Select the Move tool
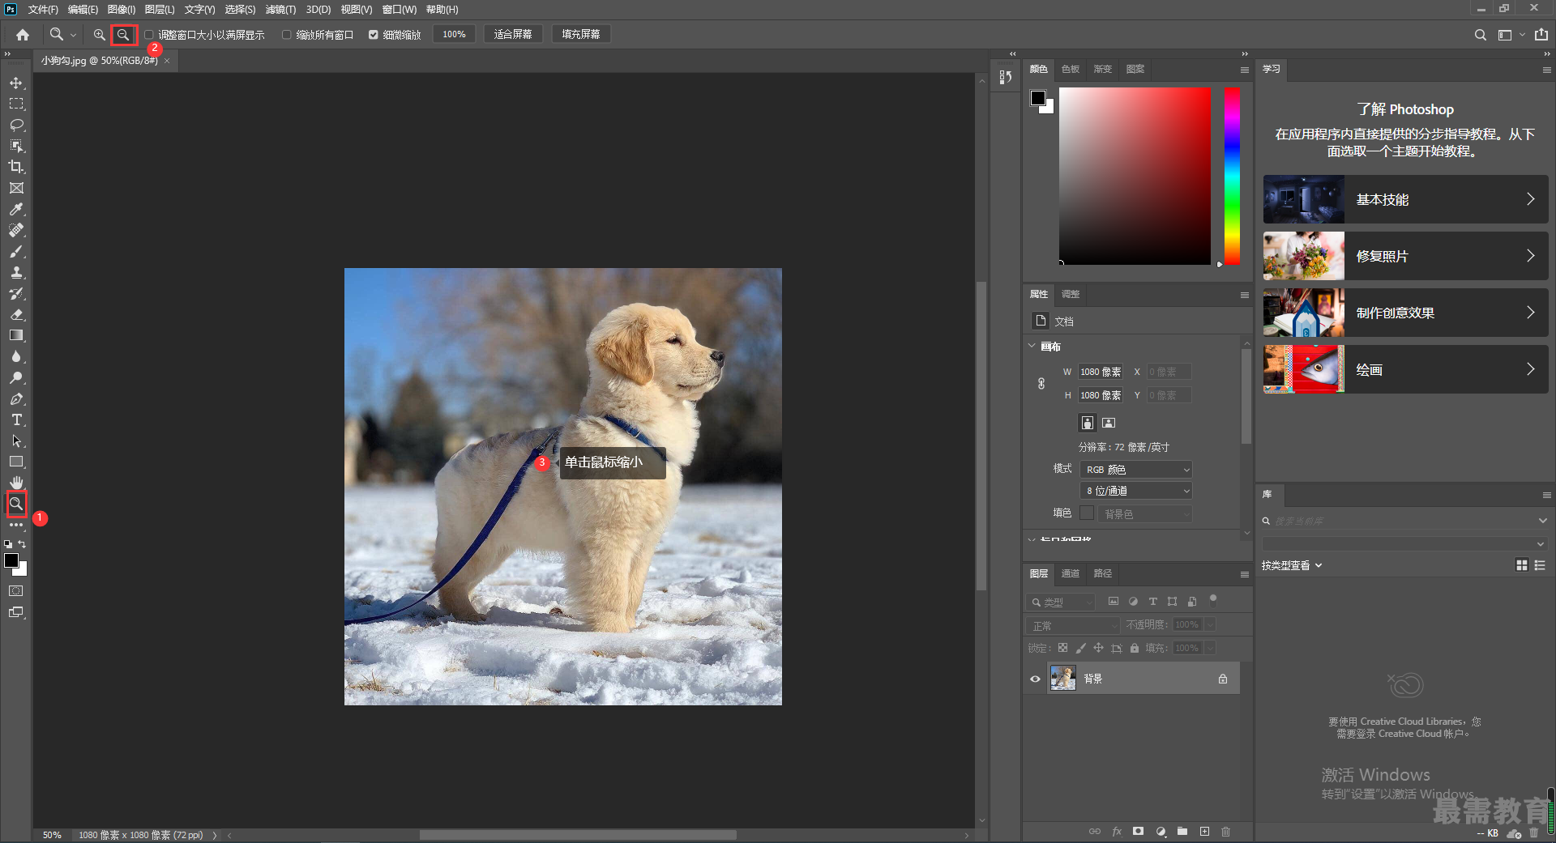Viewport: 1556px width, 843px height. click(x=16, y=83)
